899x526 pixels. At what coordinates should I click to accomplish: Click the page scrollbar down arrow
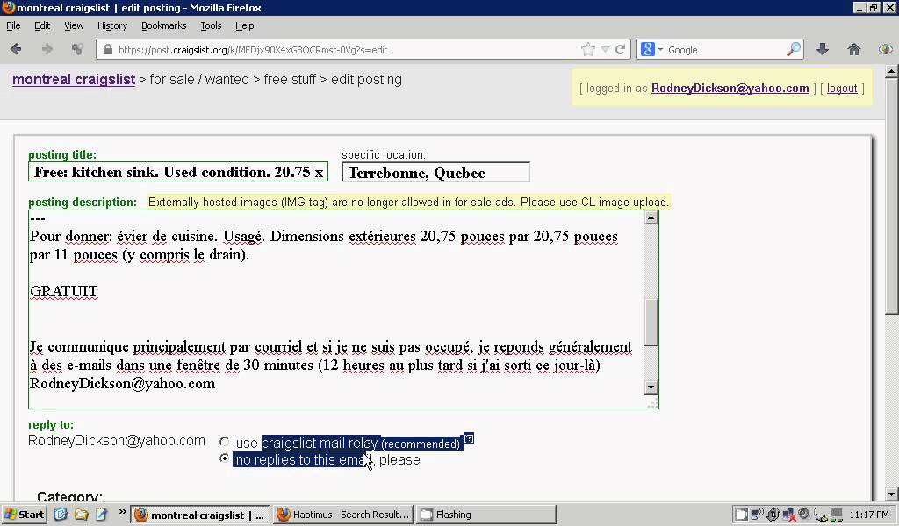892,494
